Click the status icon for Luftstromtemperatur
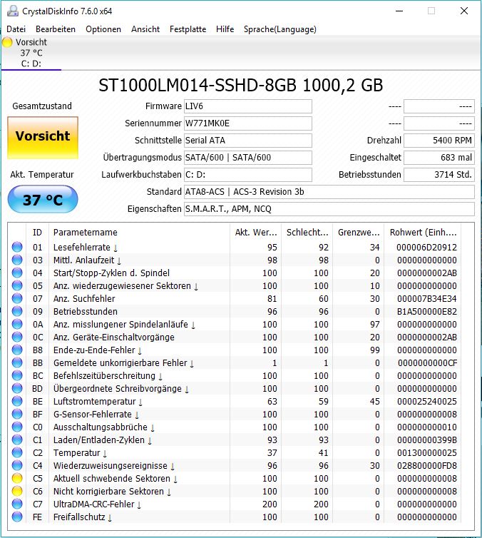The width and height of the screenshot is (482, 538). [17, 402]
